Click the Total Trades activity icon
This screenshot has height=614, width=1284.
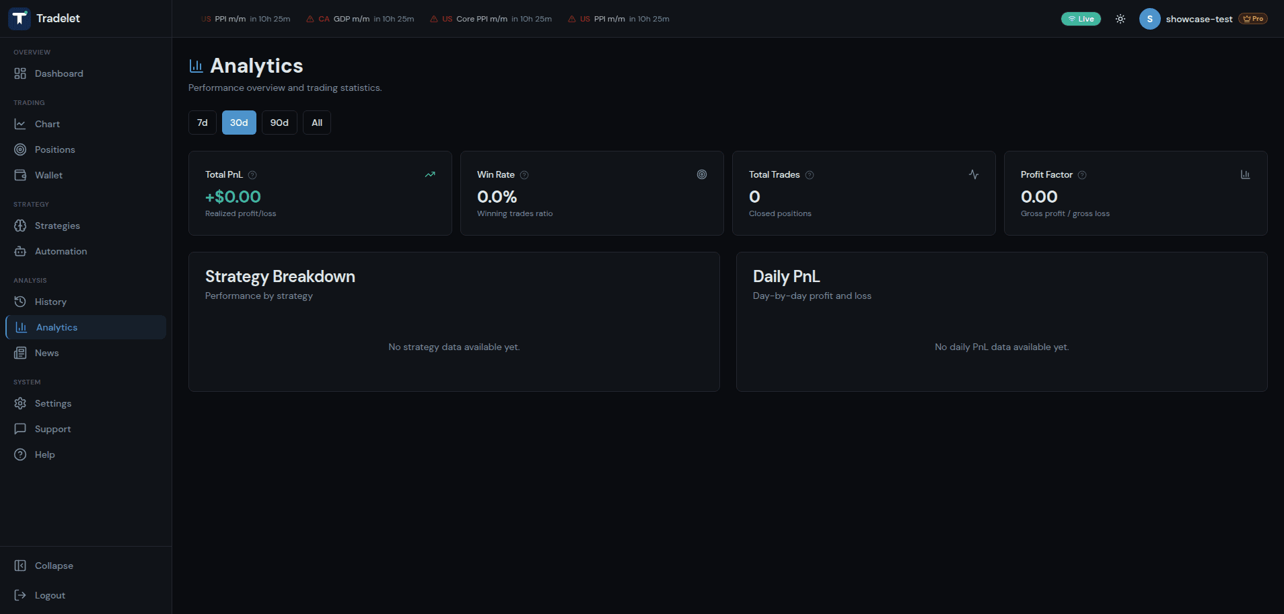point(974,174)
